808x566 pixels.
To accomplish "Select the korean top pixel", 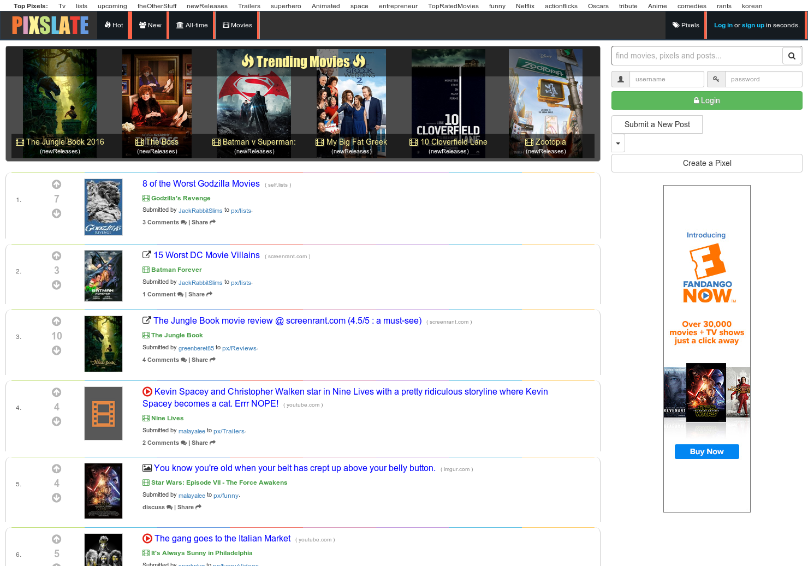I will click(752, 6).
